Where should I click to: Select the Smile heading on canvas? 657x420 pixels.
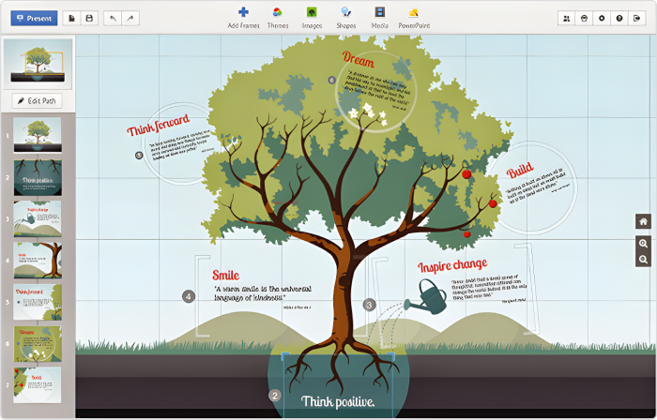(226, 276)
